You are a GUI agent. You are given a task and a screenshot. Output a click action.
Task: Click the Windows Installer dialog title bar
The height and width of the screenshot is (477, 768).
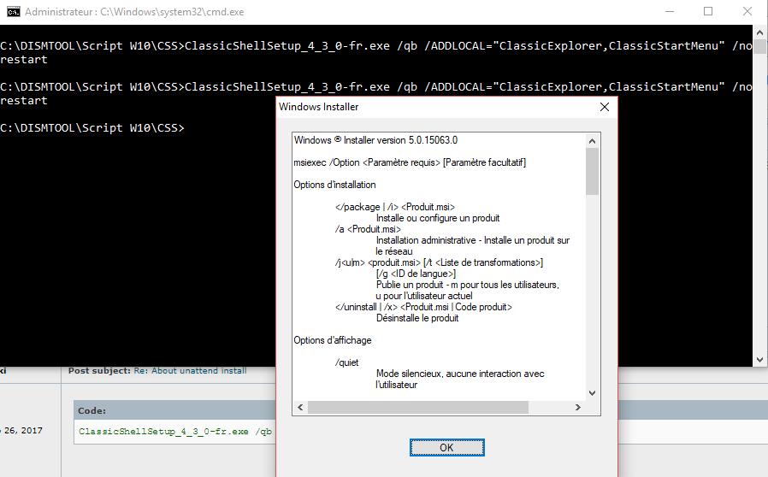coord(428,107)
